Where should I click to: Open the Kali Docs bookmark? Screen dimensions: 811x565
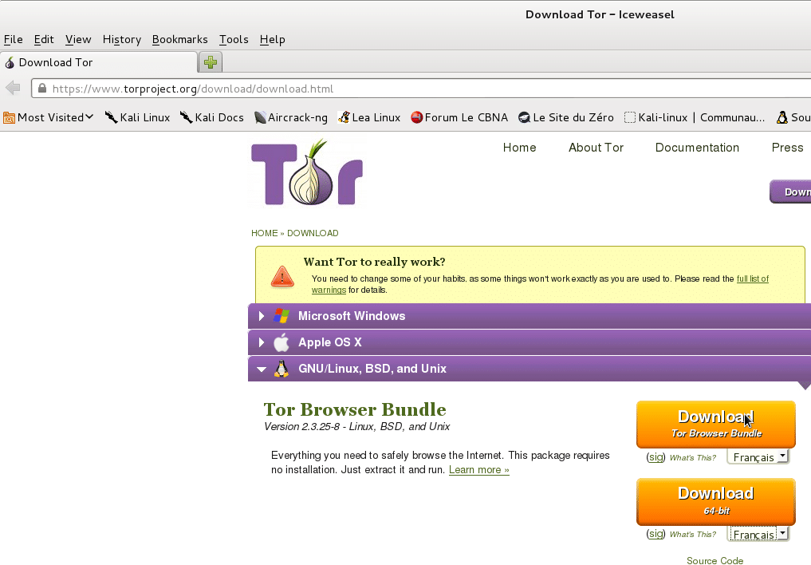211,117
